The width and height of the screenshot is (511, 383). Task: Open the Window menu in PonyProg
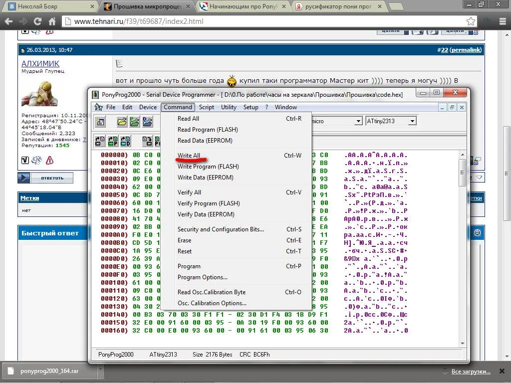point(286,107)
